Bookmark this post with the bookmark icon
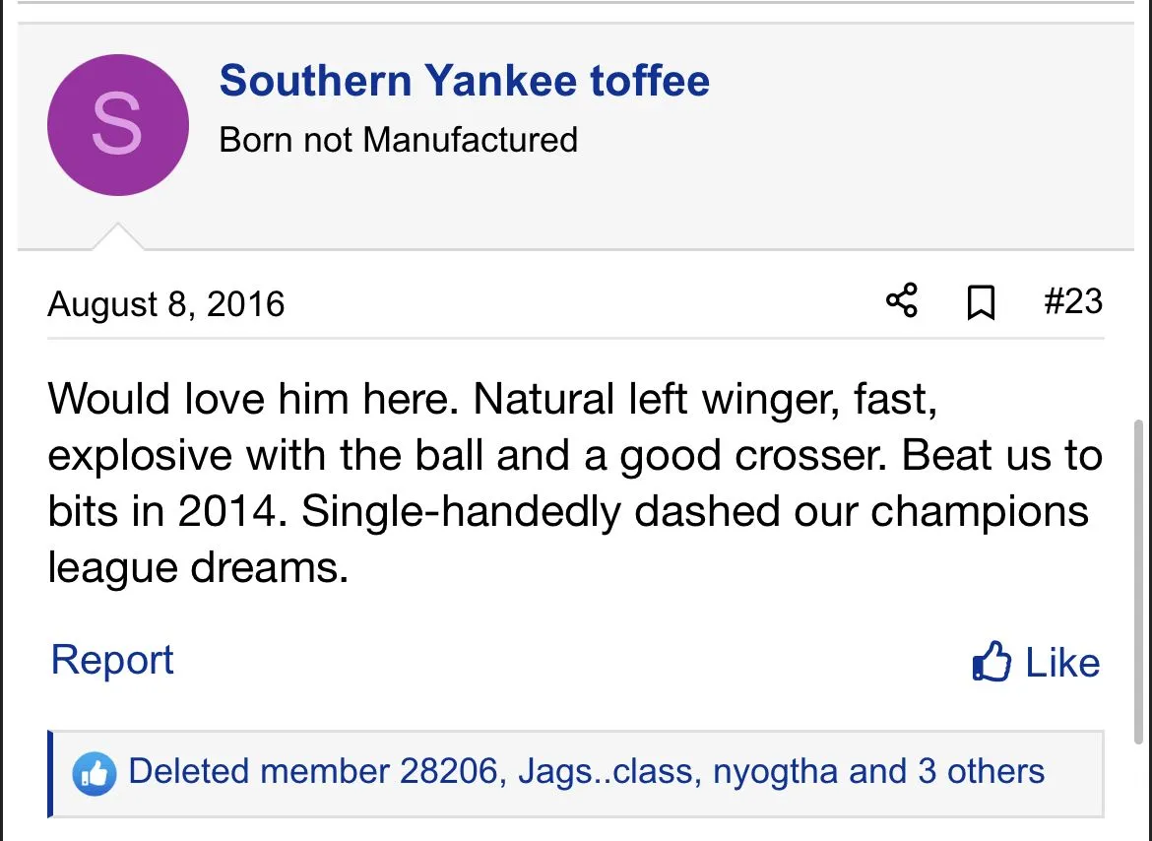This screenshot has width=1152, height=841. click(981, 302)
